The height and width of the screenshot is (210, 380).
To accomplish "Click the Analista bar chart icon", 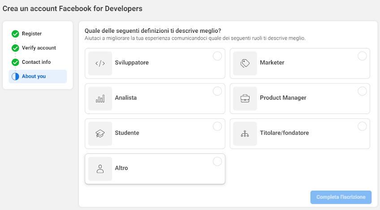I will click(100, 99).
